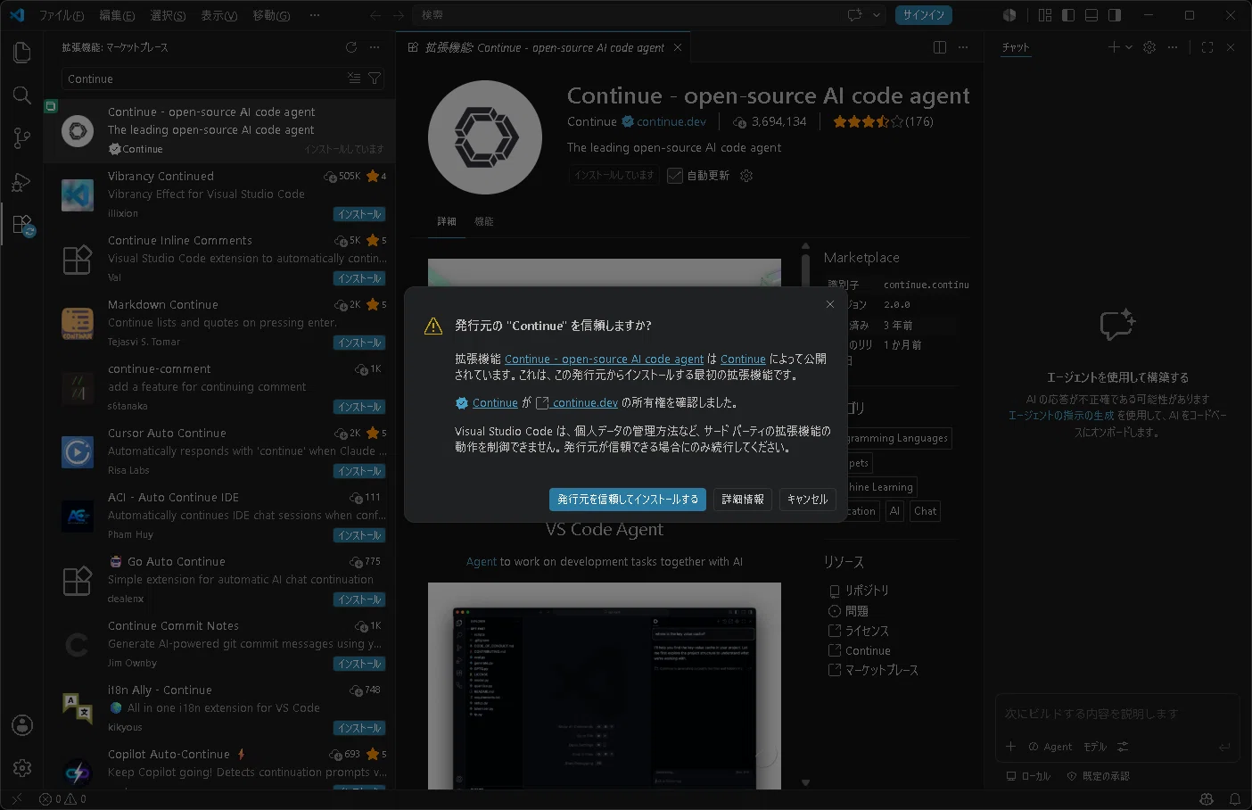Screen dimensions: 1252x810
Task: Toggle the bottom panel visibility
Action: point(1091,15)
